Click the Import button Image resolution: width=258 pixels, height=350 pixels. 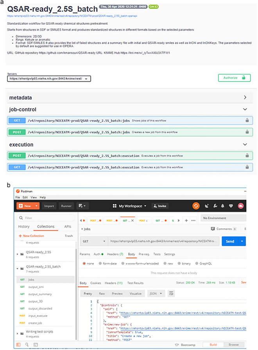pyautogui.click(x=49, y=206)
